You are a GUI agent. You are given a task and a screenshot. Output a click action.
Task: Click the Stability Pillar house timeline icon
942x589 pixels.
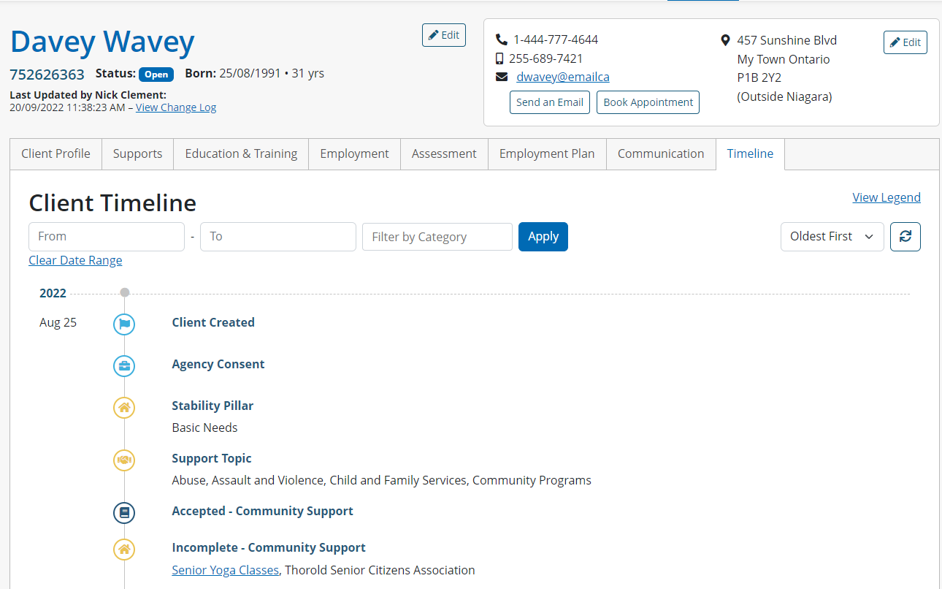point(124,407)
